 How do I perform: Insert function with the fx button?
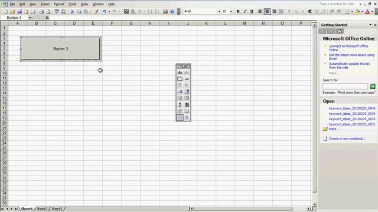click(x=47, y=18)
